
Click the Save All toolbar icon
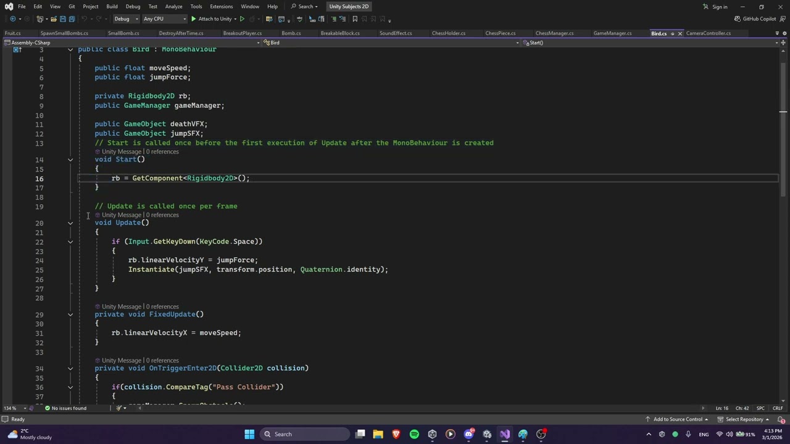pos(72,18)
